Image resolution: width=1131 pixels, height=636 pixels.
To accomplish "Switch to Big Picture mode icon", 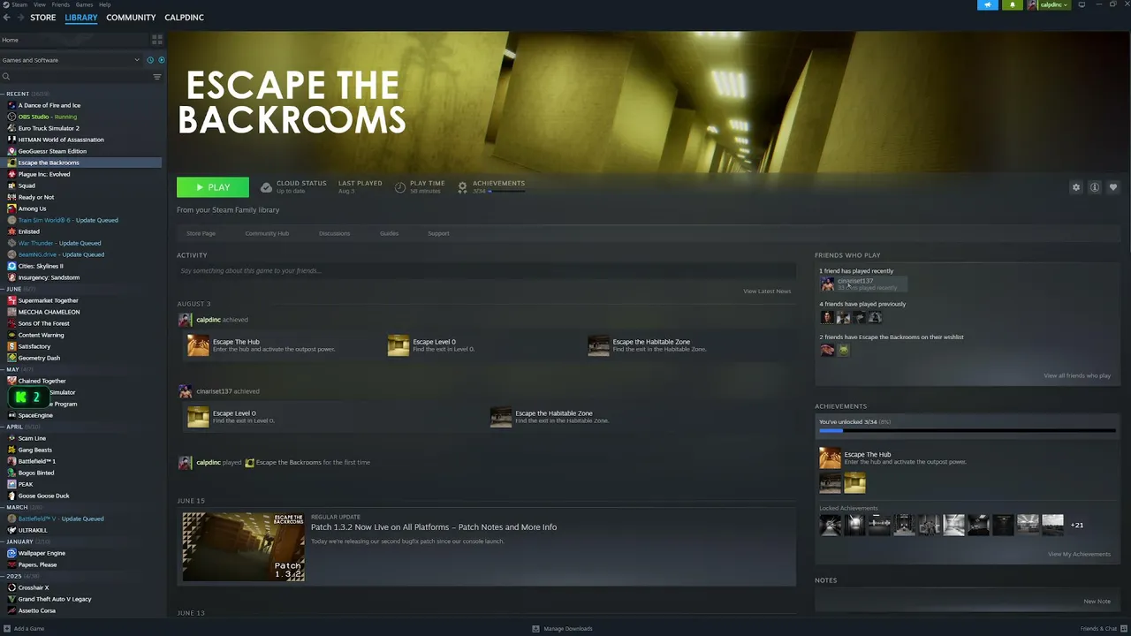I will click(1082, 4).
